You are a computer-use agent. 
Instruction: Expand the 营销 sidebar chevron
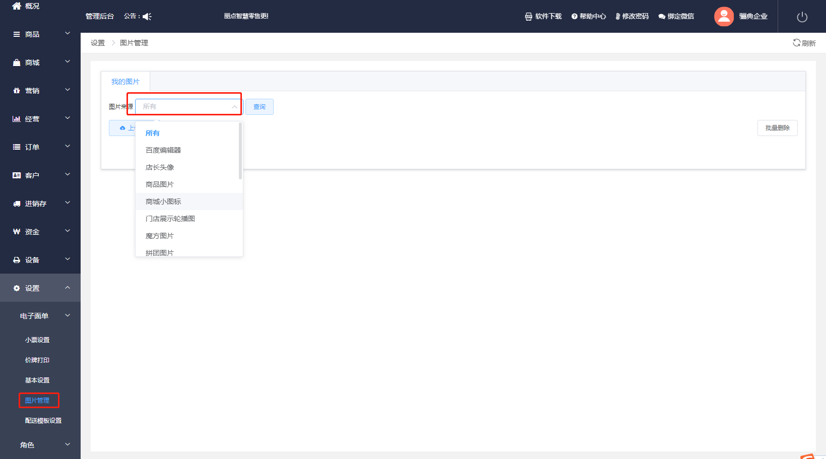pos(68,90)
